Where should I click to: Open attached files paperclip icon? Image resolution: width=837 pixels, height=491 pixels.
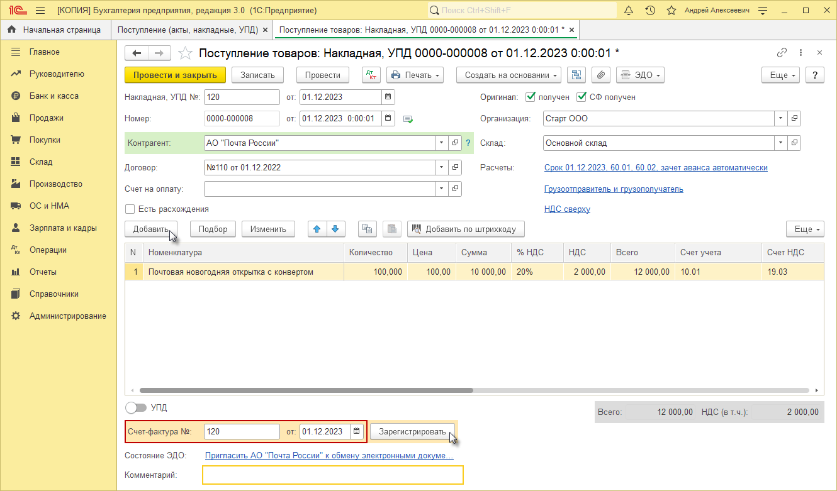(x=601, y=75)
